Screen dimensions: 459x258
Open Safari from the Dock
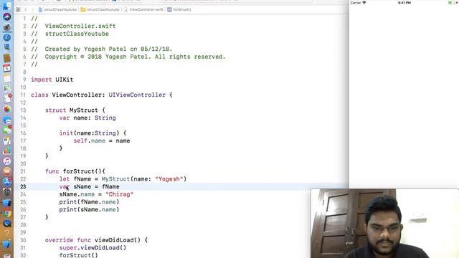point(6,37)
